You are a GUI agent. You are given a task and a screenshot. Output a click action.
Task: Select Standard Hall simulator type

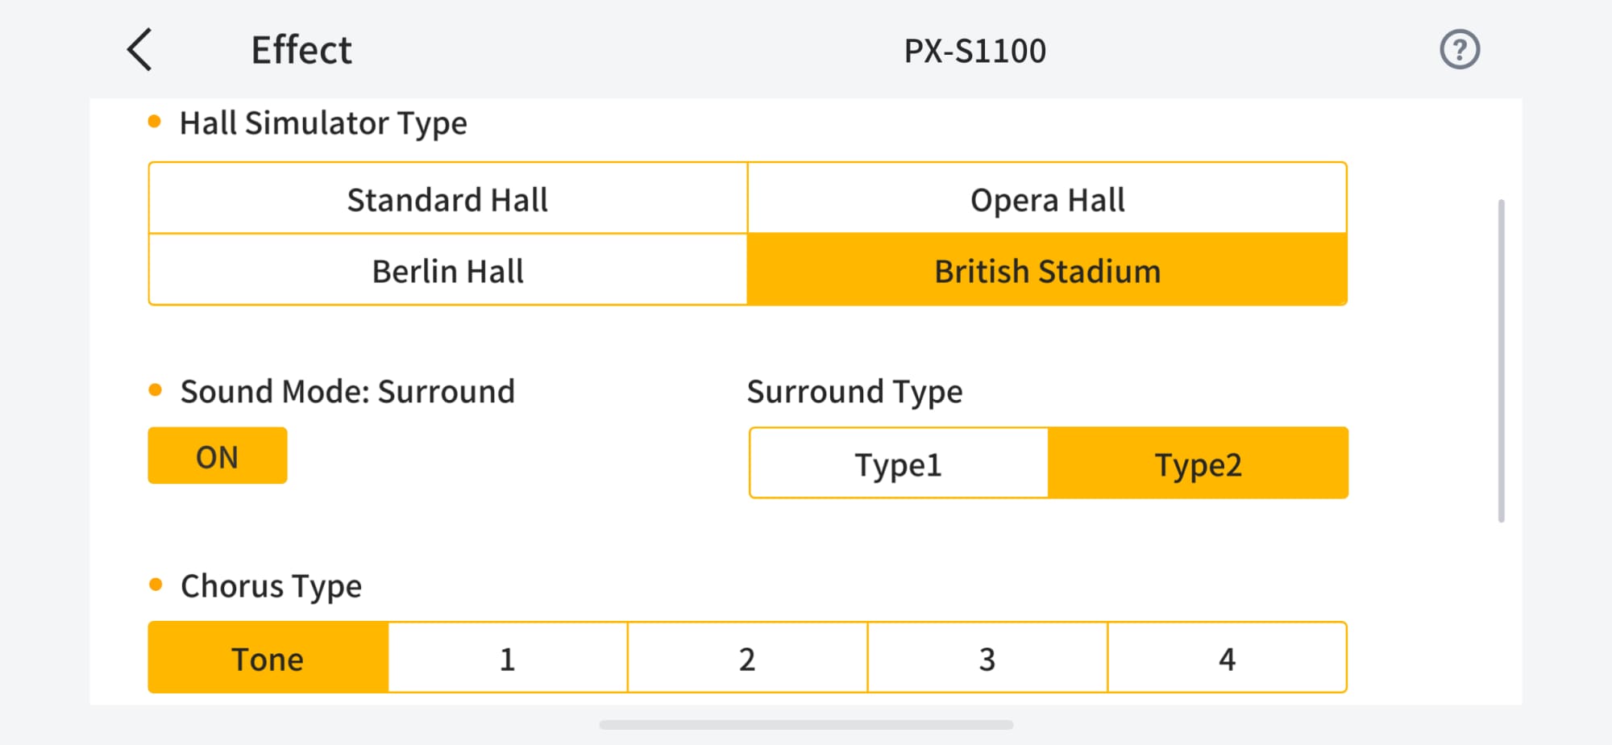[448, 199]
